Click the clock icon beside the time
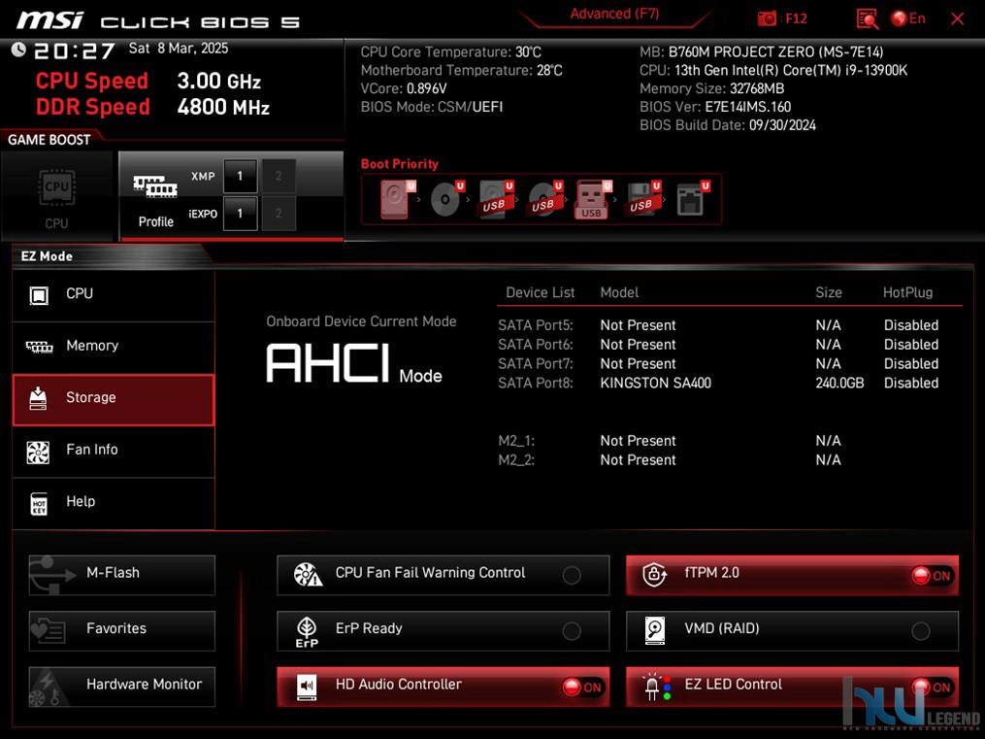985x739 pixels. (18, 49)
